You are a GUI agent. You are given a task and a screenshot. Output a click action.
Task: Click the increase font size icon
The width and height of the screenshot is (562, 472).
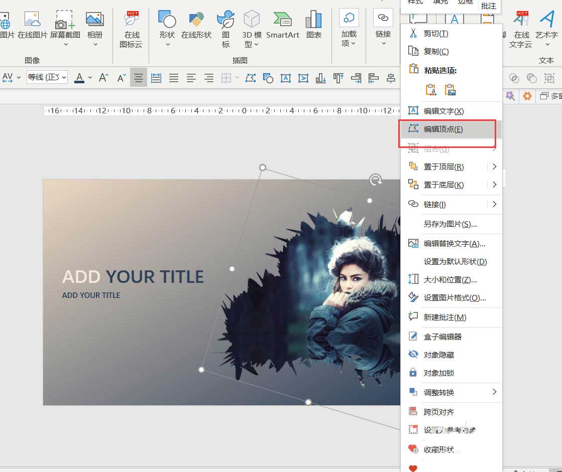click(x=104, y=78)
